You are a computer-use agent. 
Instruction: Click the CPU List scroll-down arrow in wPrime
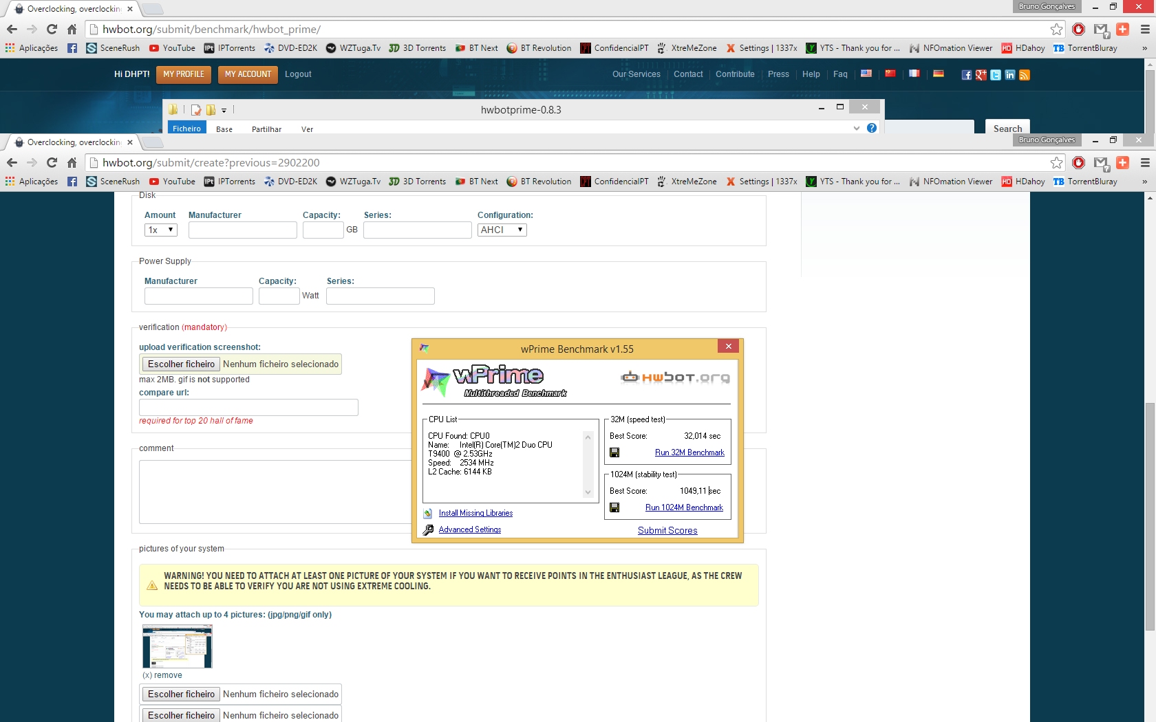(588, 492)
